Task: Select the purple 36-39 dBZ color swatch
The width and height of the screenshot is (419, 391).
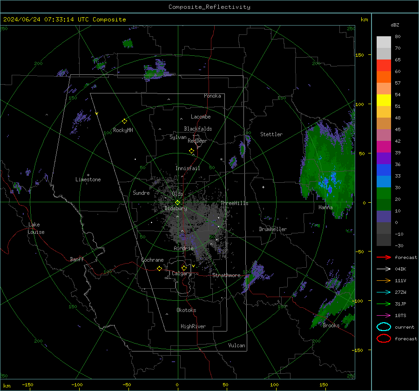Action: 384,159
